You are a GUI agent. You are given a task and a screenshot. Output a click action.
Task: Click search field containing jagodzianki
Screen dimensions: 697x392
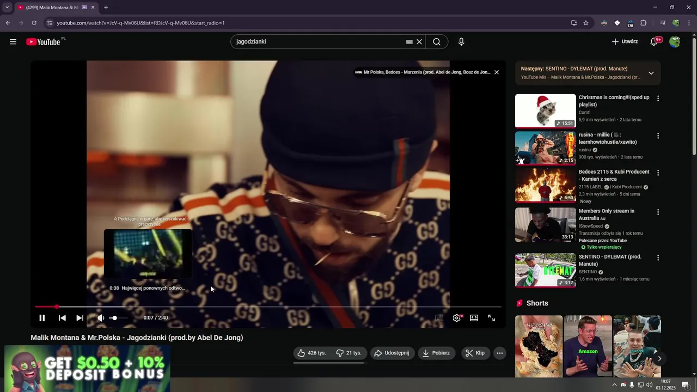pyautogui.click(x=319, y=42)
